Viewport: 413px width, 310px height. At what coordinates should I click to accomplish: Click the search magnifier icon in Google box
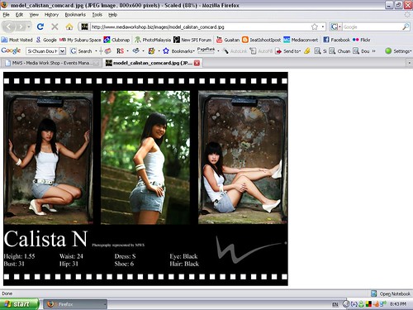coord(406,26)
